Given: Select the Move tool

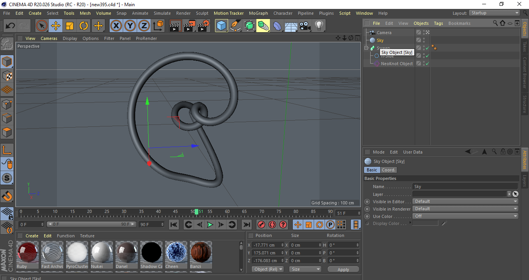Looking at the screenshot, I should click(56, 26).
